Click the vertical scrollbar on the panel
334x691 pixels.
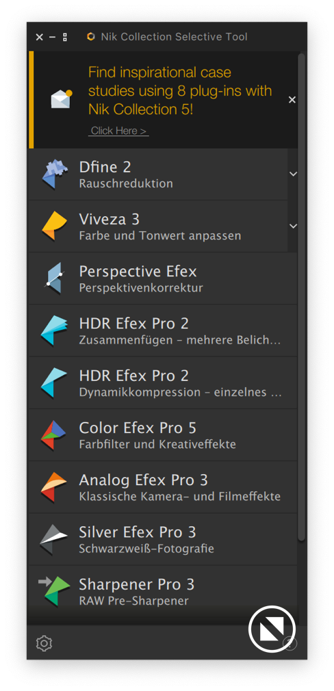(301, 297)
